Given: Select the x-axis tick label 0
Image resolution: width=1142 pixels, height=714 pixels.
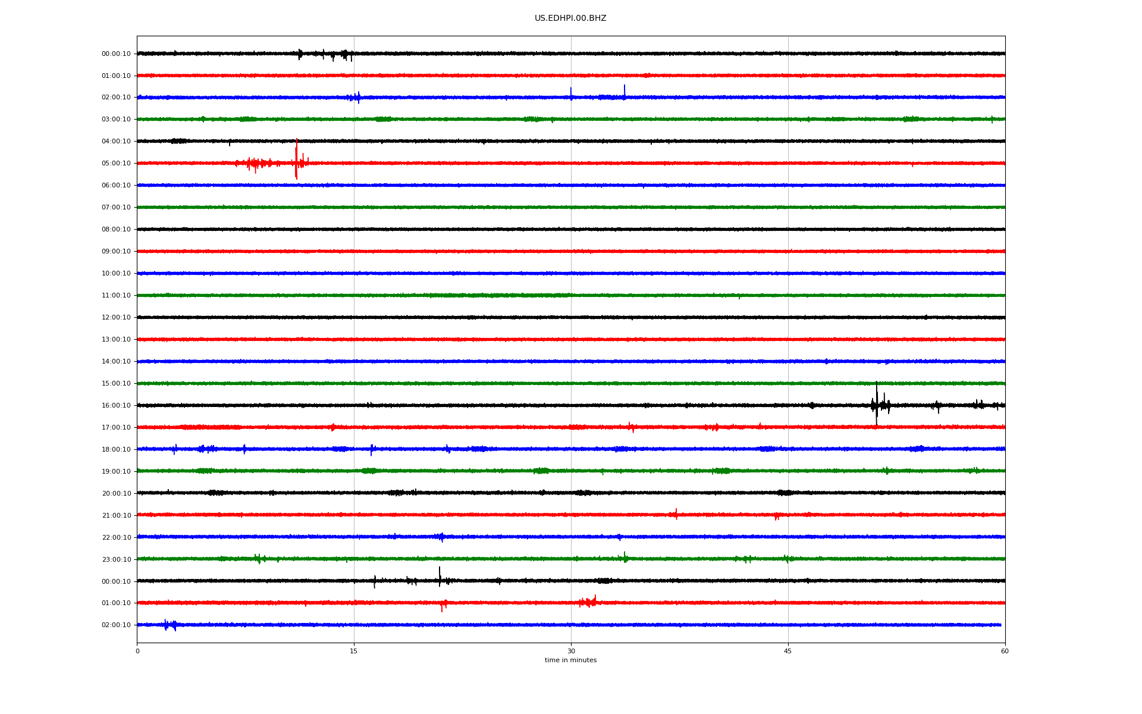Looking at the screenshot, I should click(137, 651).
